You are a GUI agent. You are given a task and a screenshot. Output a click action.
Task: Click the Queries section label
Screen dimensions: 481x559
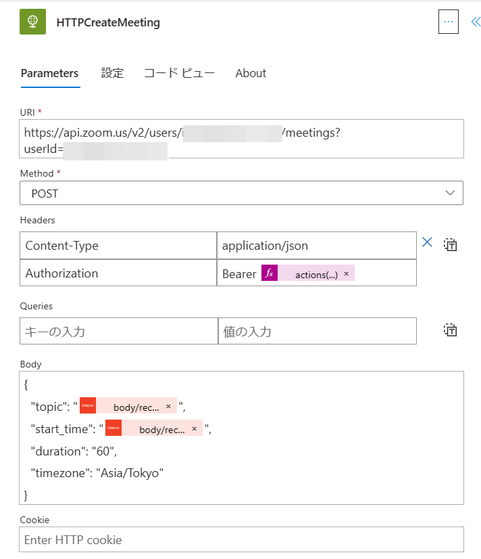[36, 307]
